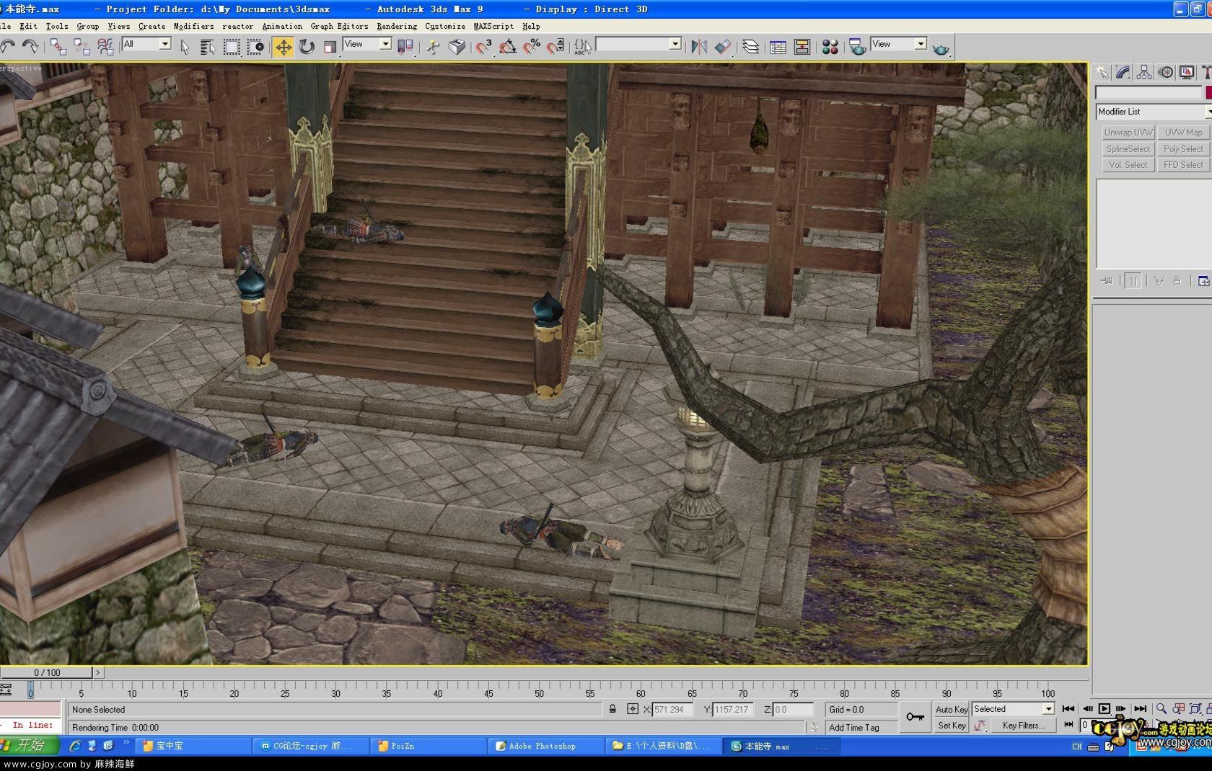Open Named Selection Sets dropdown

(638, 45)
